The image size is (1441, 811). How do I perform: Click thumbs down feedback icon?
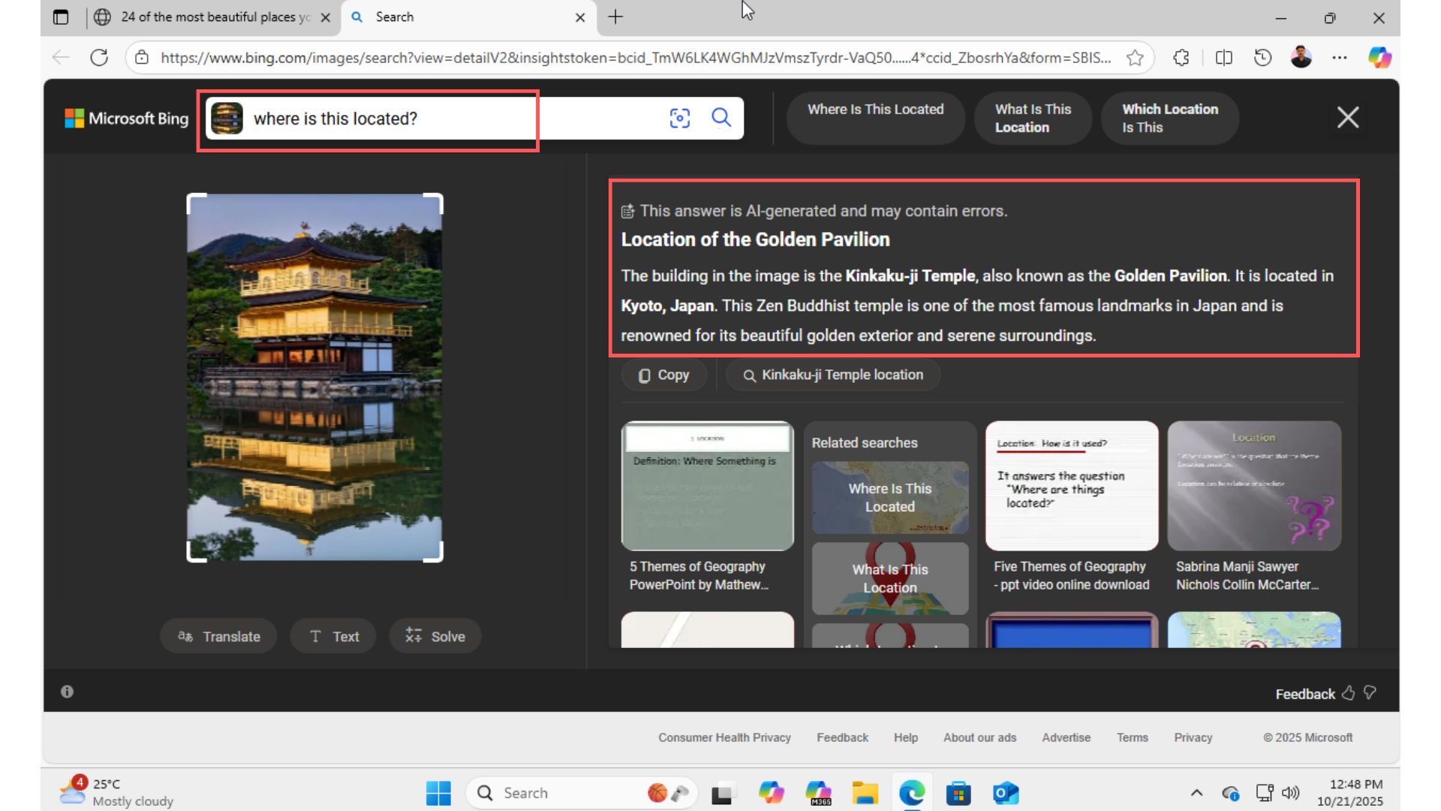tap(1370, 693)
